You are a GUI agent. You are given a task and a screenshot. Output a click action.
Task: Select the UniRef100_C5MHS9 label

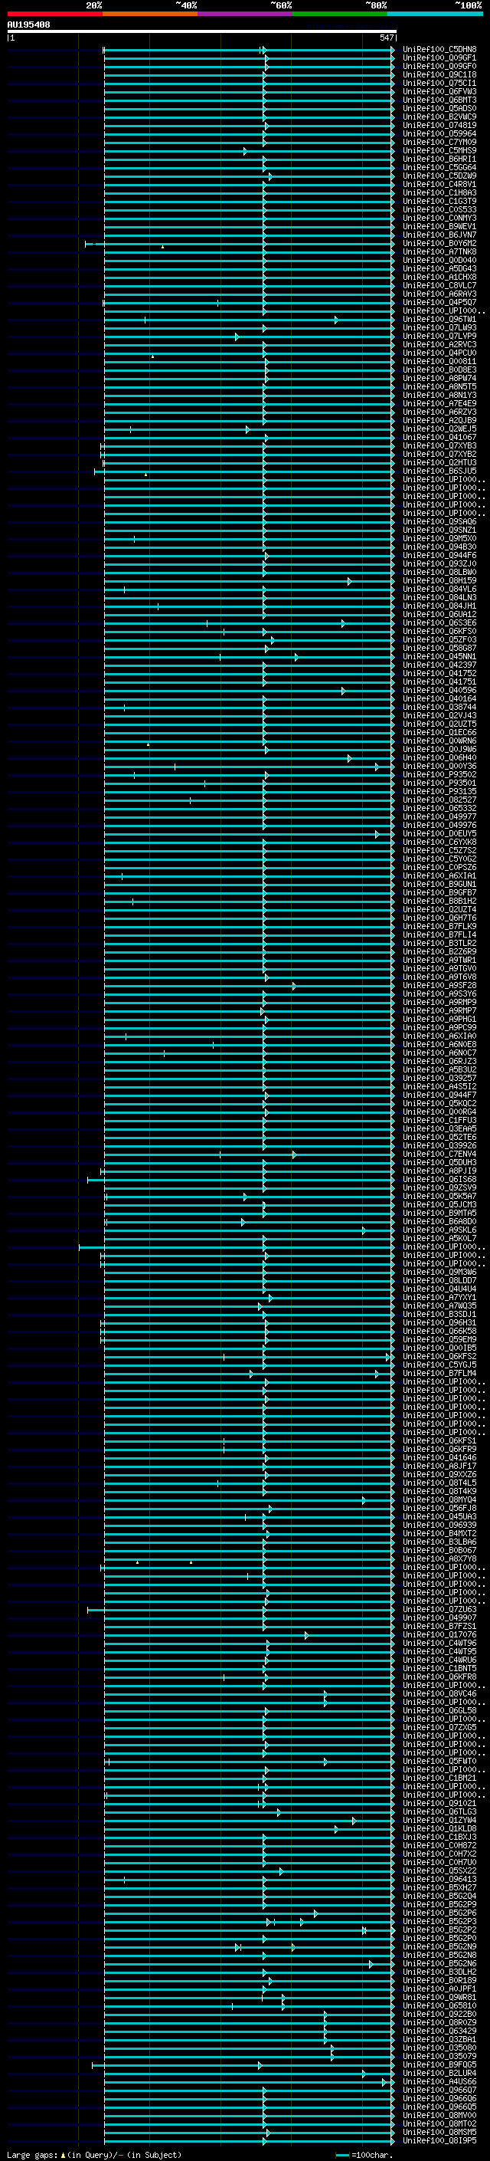(x=439, y=150)
